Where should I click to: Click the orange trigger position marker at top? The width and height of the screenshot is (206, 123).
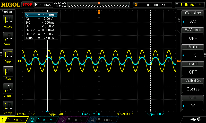coord(99,12)
